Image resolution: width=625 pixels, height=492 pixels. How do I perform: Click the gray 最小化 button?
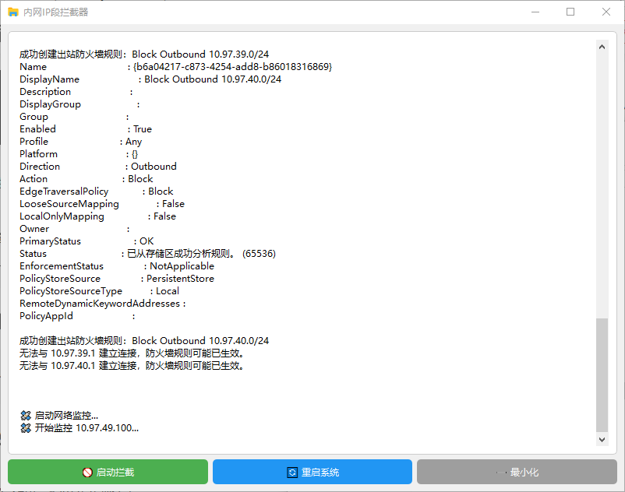tap(516, 472)
